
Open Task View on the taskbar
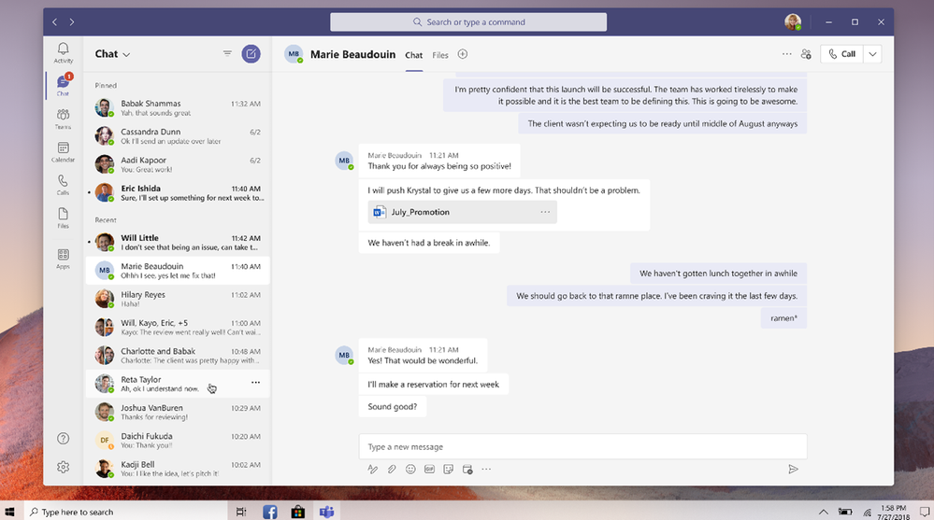[241, 512]
